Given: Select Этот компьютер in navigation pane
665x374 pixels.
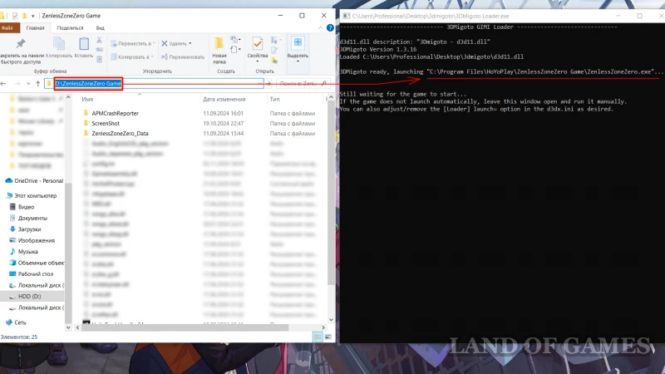Looking at the screenshot, I should pyautogui.click(x=35, y=195).
